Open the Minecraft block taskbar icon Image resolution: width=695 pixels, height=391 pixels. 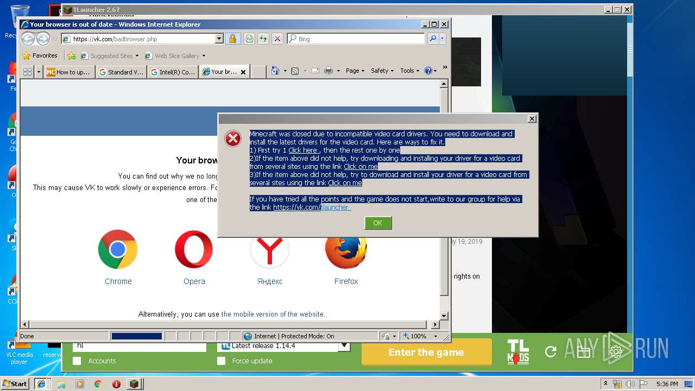click(134, 383)
